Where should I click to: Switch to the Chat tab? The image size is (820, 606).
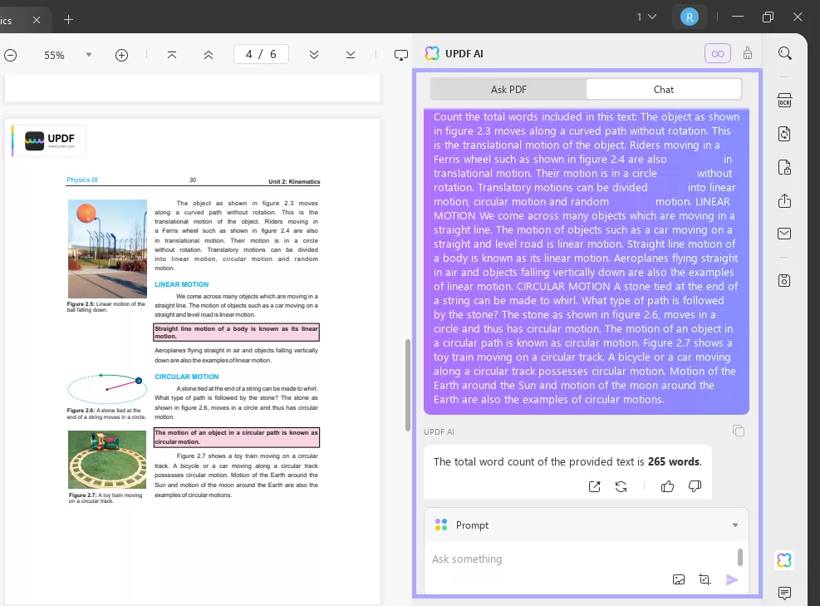pyautogui.click(x=664, y=90)
